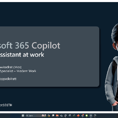Switch to PowerPoint in the taskbar
Image resolution: width=118 pixels, height=118 pixels.
78,116
